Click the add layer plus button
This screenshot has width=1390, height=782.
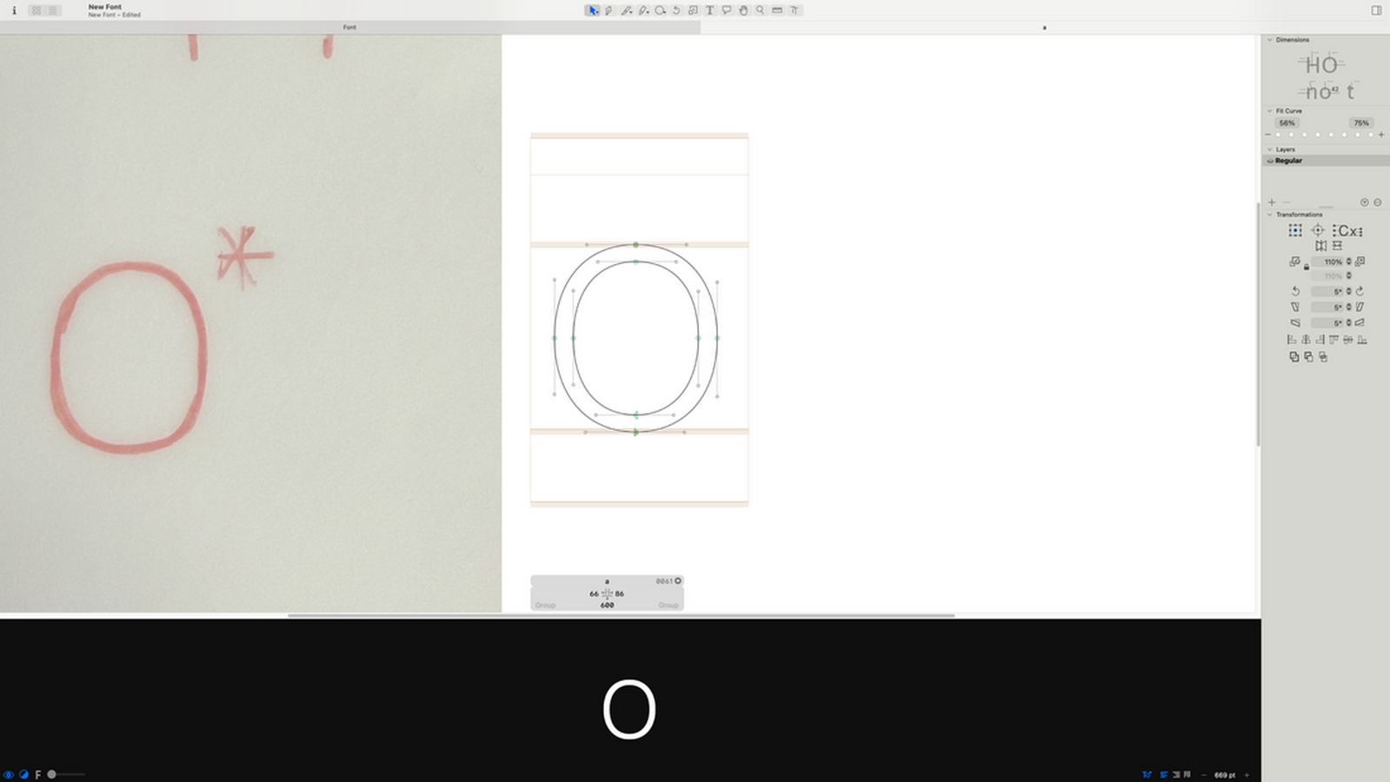tap(1272, 202)
